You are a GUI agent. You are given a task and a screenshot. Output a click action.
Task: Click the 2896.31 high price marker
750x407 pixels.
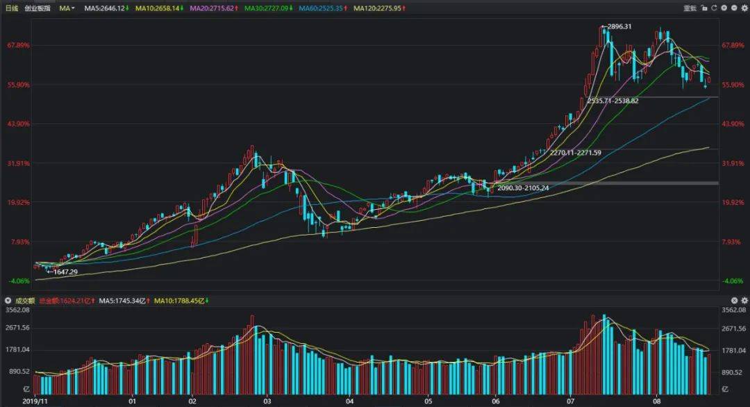[617, 26]
